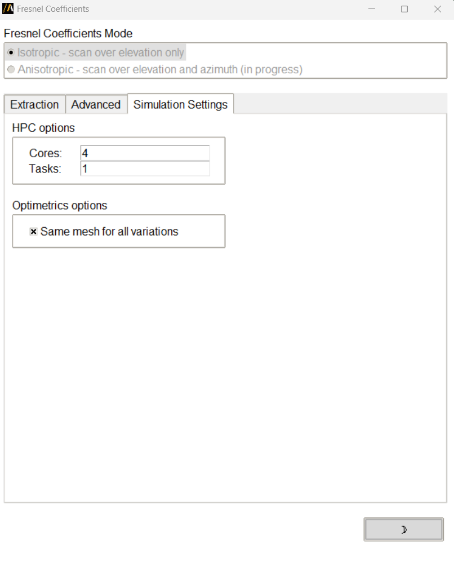The image size is (454, 562).
Task: Maximize the Fresnel Coefficients window
Action: (x=404, y=9)
